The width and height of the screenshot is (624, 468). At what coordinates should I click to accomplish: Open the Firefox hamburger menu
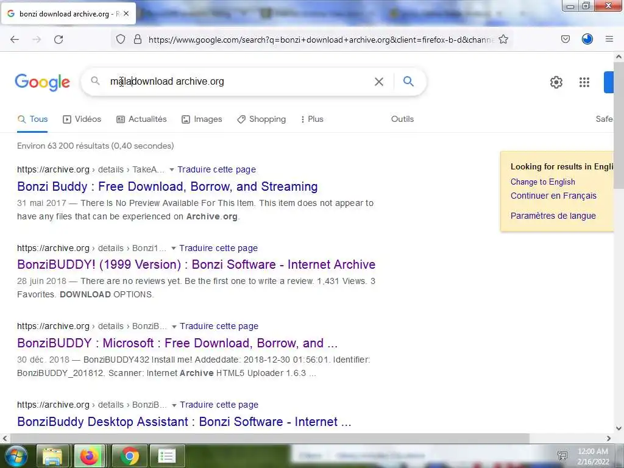[609, 39]
